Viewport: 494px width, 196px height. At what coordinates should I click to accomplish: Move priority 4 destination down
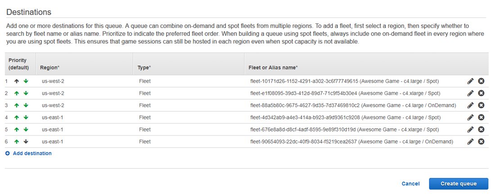coord(26,118)
